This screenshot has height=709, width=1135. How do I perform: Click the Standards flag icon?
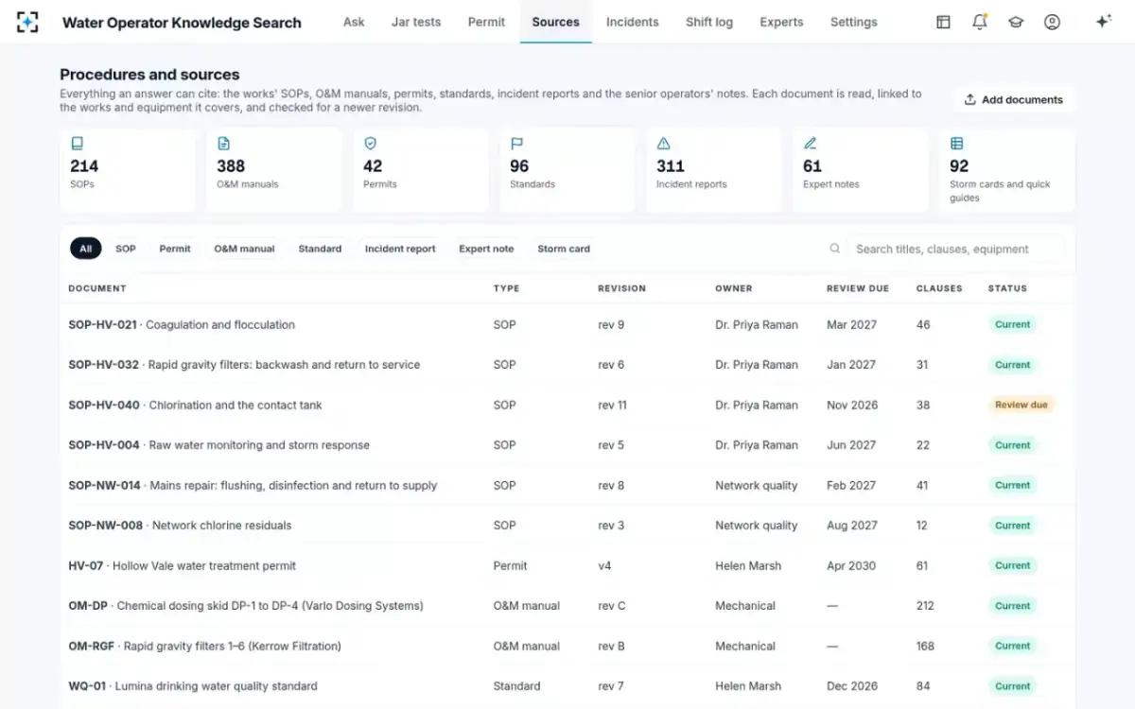click(517, 144)
